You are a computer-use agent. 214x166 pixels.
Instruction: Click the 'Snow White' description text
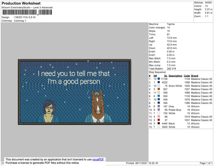(x=175, y=86)
